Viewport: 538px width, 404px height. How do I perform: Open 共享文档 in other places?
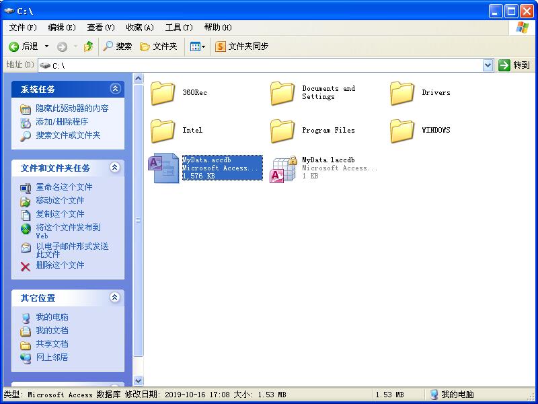click(x=52, y=344)
